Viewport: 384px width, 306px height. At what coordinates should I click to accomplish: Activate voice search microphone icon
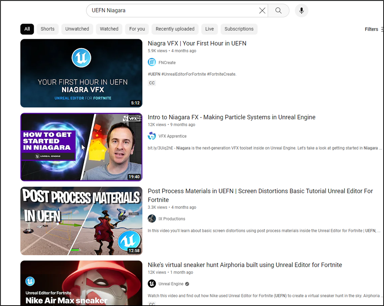[301, 11]
